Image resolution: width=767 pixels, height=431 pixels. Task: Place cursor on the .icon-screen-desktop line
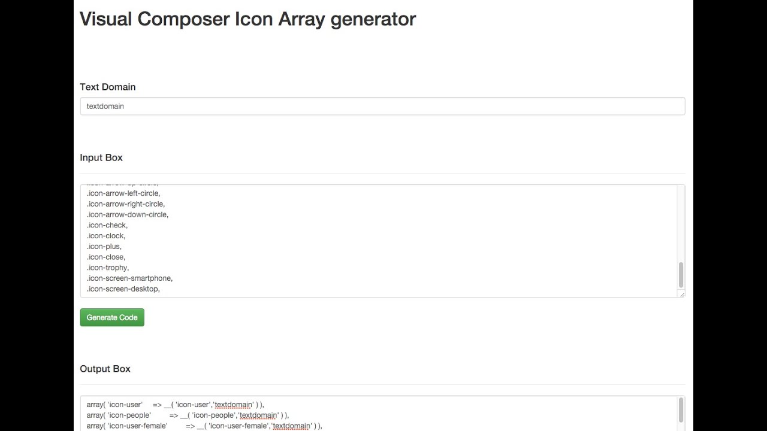coord(123,289)
